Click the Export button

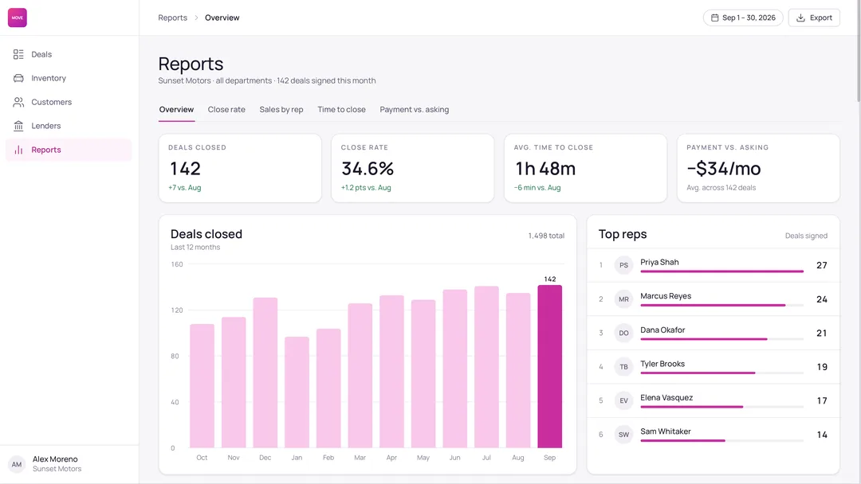pos(814,18)
